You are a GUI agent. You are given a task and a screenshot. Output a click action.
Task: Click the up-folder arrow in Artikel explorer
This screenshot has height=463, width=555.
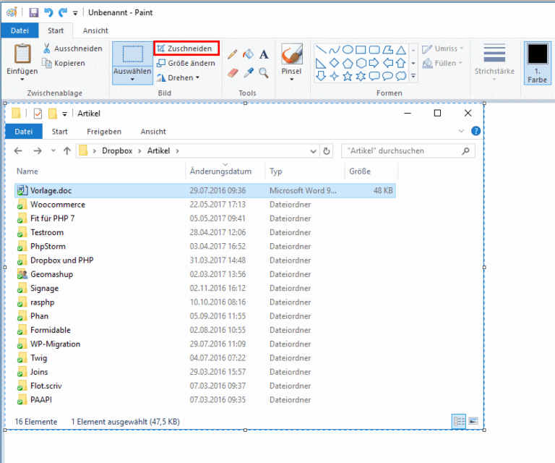tap(67, 151)
